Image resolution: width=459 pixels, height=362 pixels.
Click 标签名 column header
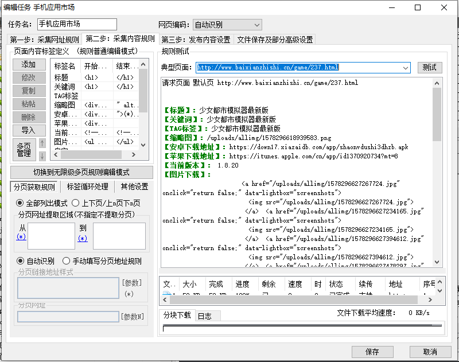[66, 66]
